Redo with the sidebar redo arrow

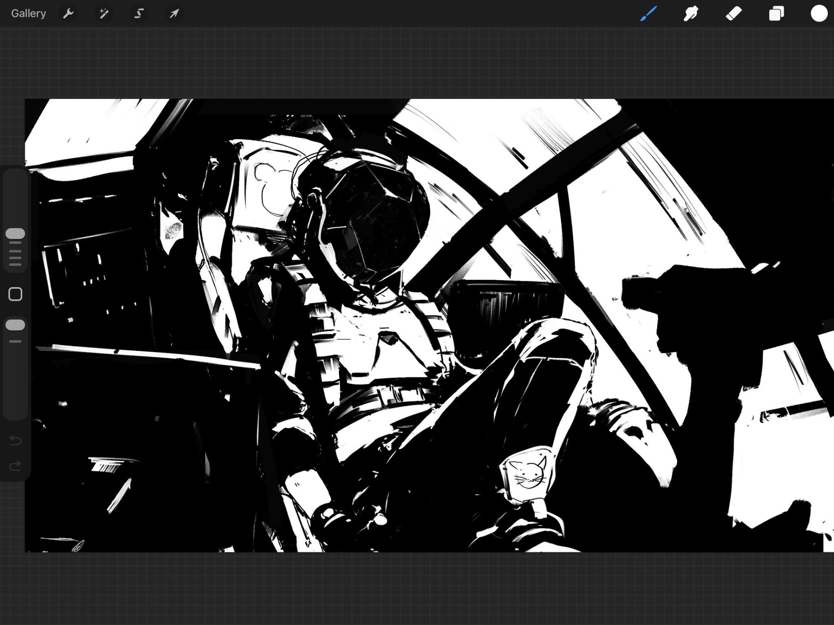(x=15, y=466)
